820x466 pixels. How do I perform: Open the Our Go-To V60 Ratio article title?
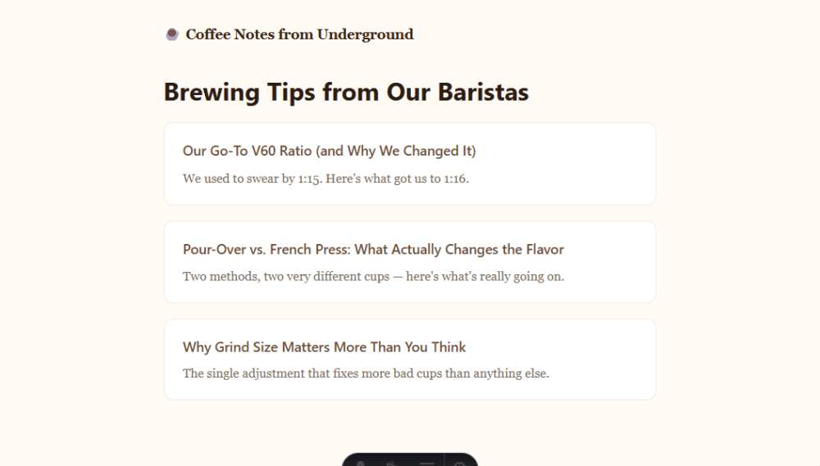329,151
